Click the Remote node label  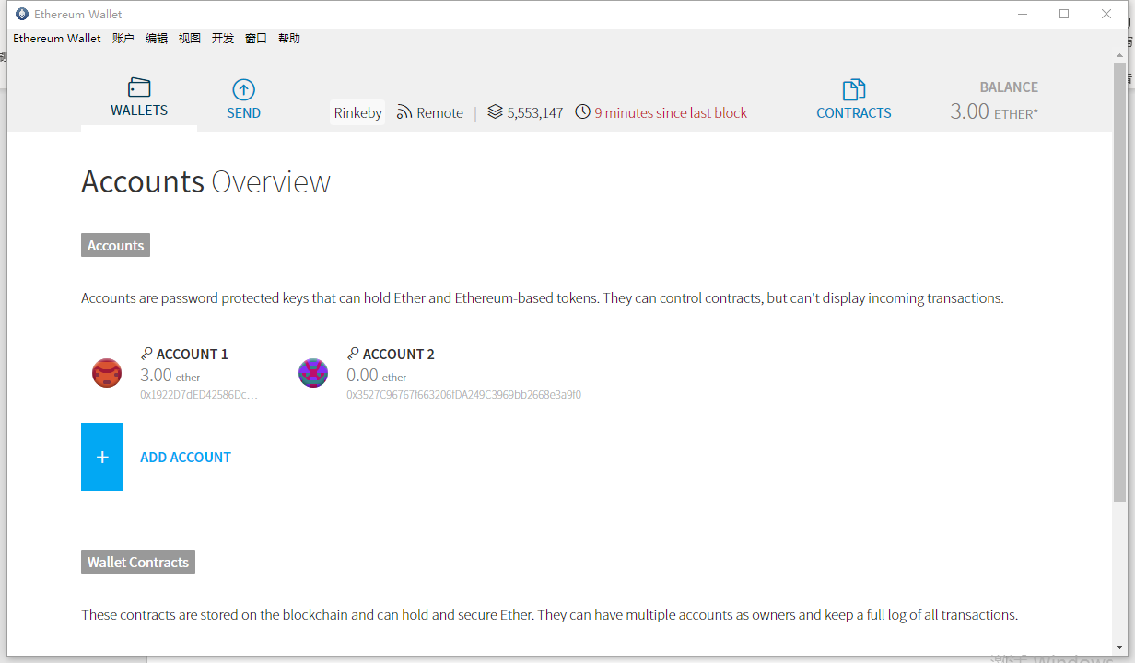pos(440,112)
